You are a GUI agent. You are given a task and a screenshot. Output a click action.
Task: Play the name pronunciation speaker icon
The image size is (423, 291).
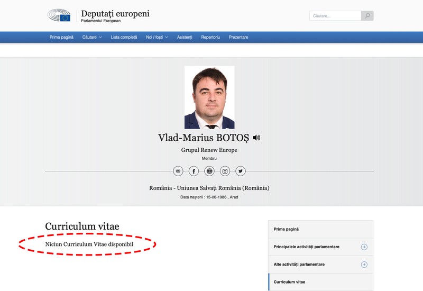click(256, 138)
